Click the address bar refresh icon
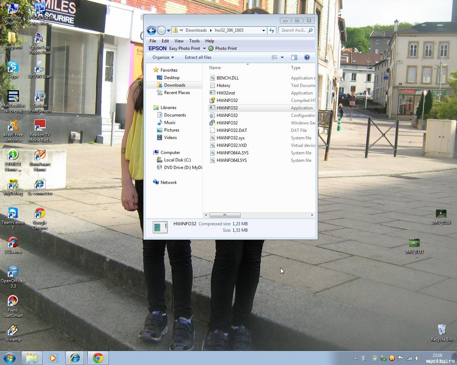Image resolution: width=457 pixels, height=365 pixels. (x=272, y=30)
